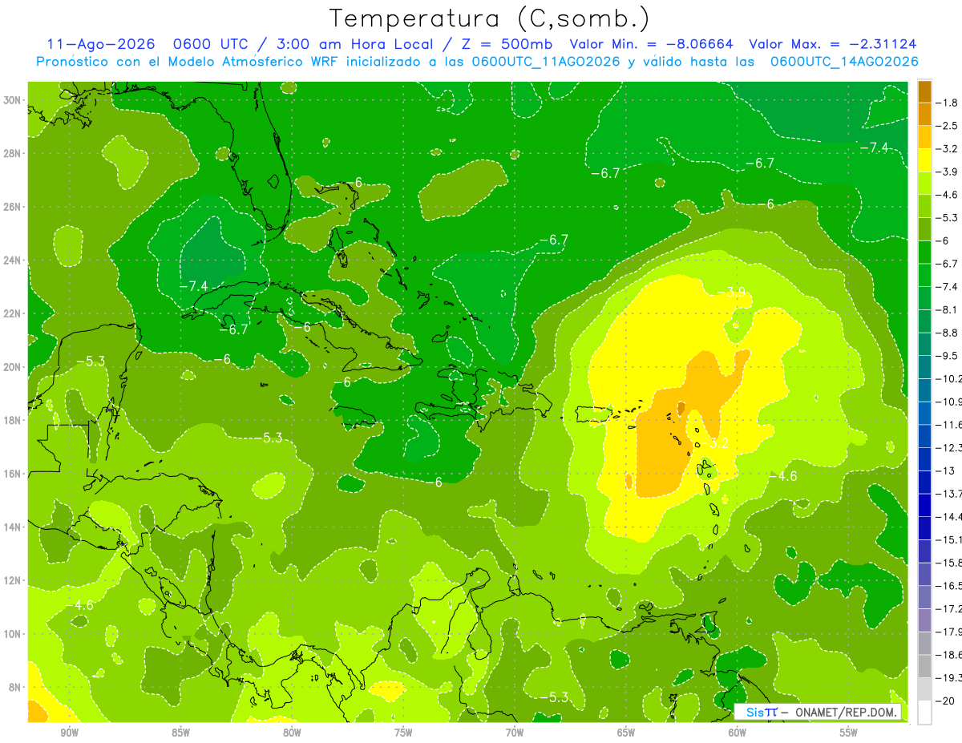This screenshot has height=743, width=962.
Task: Click the '-4.6' contour label east of Lesser Antilles
Action: tap(782, 476)
